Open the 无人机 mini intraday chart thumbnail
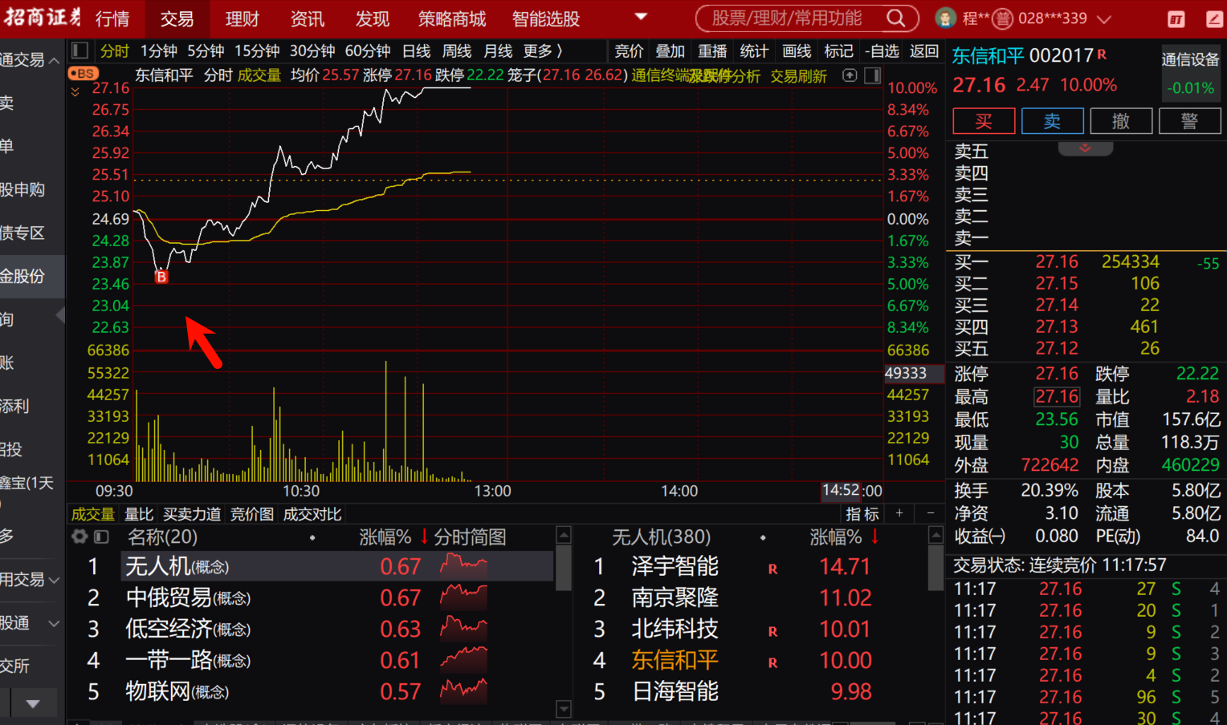Screen dimensions: 1227x725 point(463,566)
